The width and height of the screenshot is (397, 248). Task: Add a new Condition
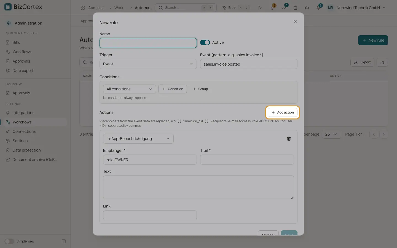tap(173, 89)
